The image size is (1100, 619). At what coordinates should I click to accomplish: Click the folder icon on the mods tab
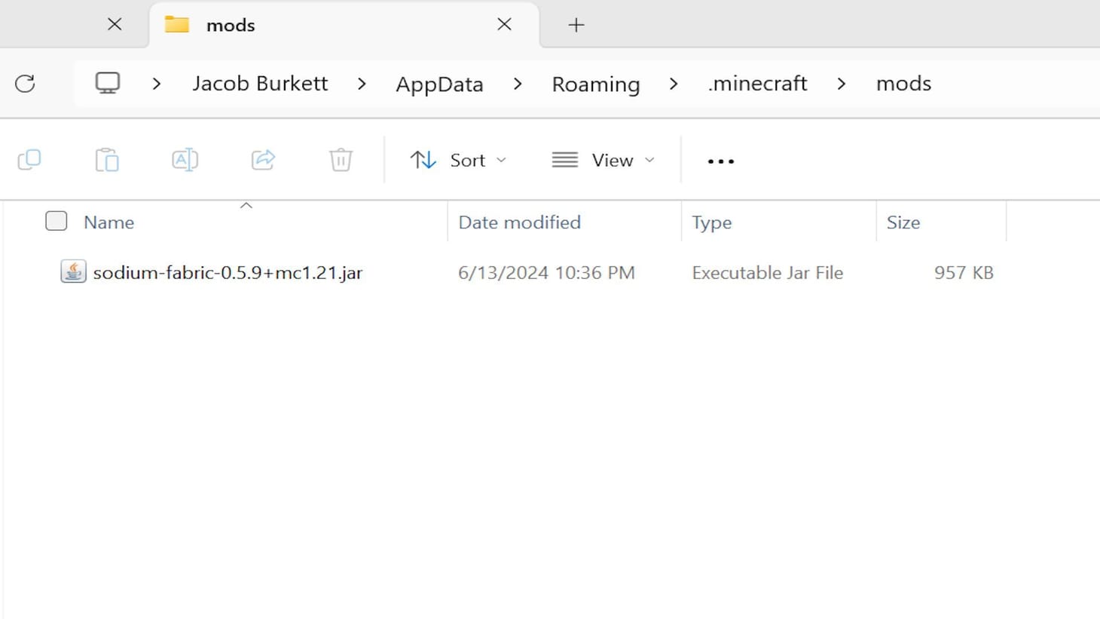[x=176, y=24]
